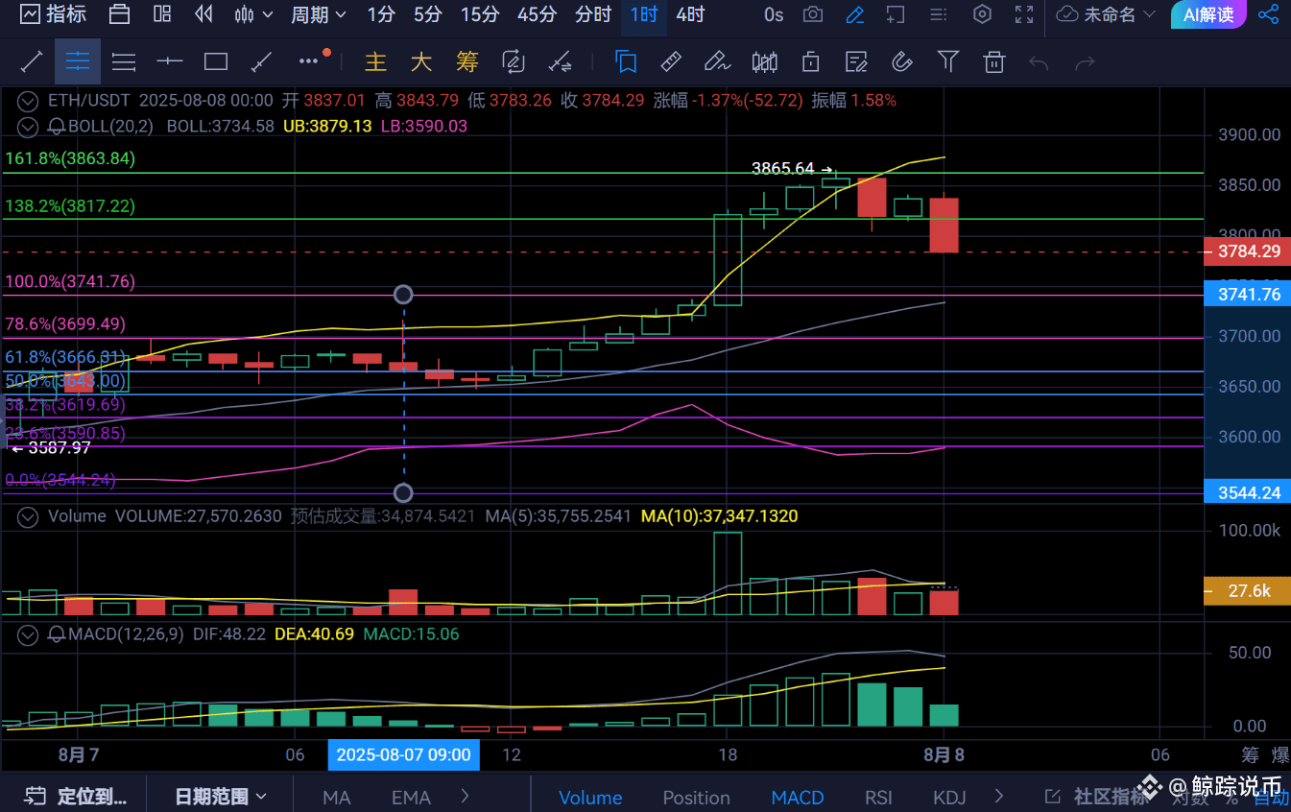This screenshot has height=812, width=1291.
Task: Collapse the ETH/USDT indicator row via its arrow
Action: [x=27, y=100]
